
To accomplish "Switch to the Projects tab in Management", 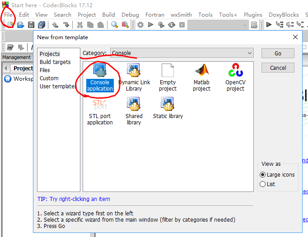I will 22,68.
